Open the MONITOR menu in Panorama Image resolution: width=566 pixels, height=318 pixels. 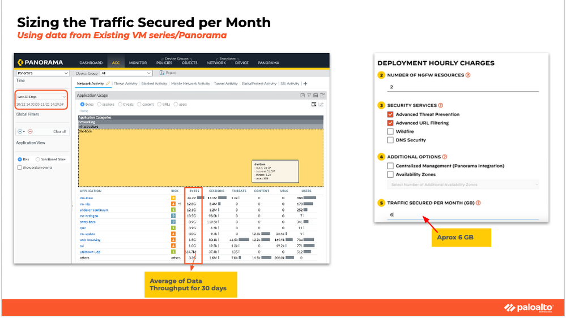138,63
